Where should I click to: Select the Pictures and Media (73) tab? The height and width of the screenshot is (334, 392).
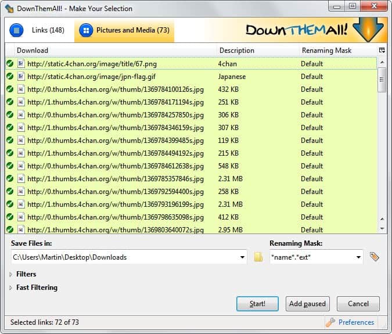[124, 30]
